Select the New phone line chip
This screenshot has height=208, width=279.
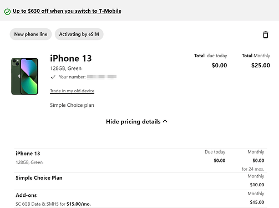pos(31,34)
